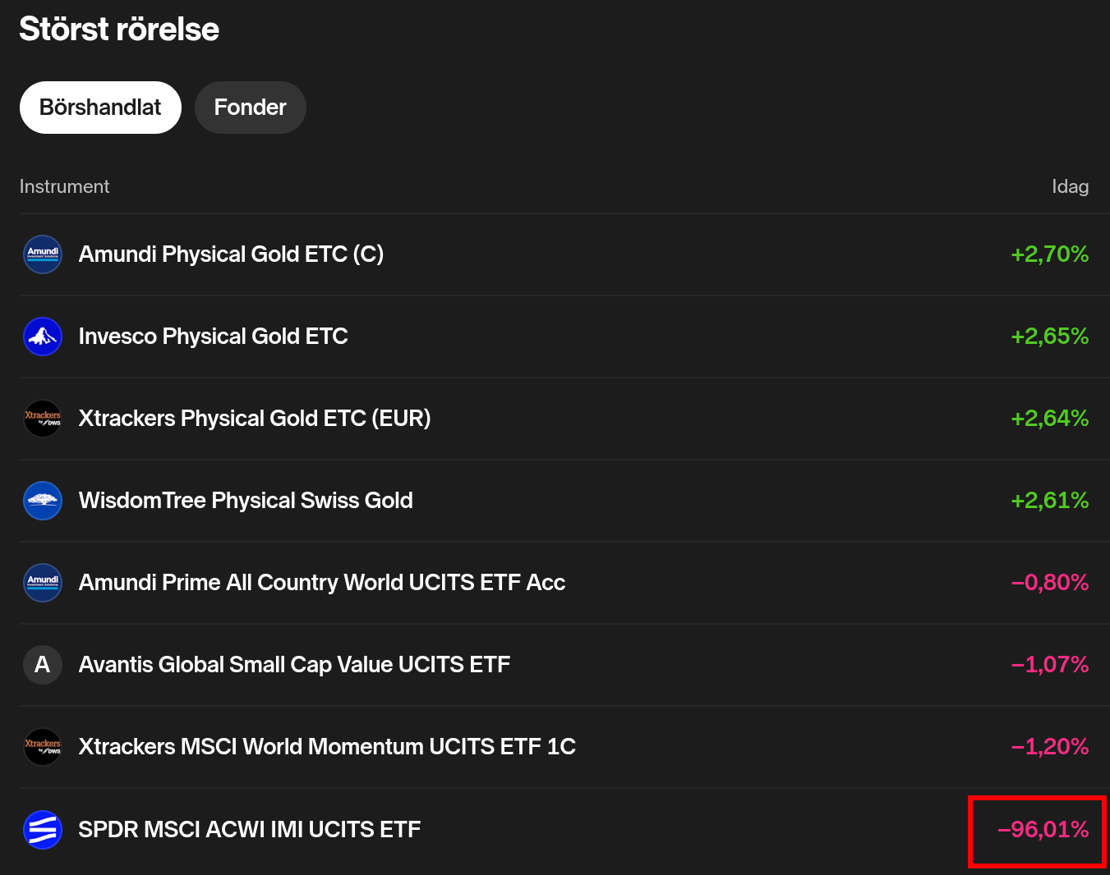This screenshot has width=1110, height=875.
Task: Click the Invesco Physical Gold ETC logo
Action: (43, 337)
